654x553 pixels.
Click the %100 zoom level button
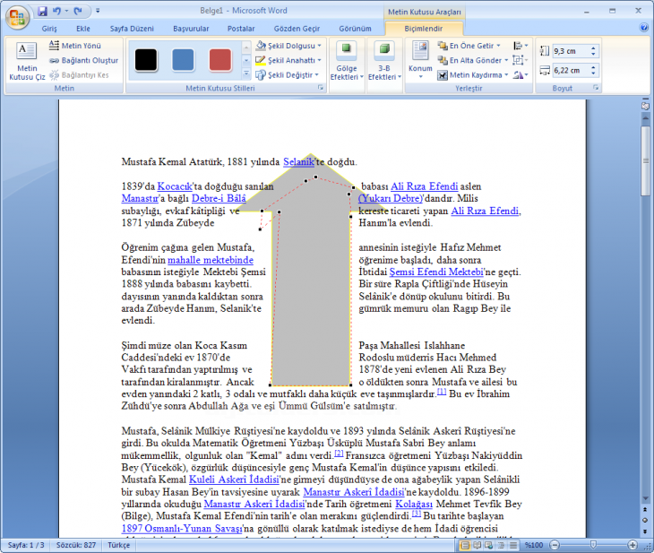[x=534, y=545]
